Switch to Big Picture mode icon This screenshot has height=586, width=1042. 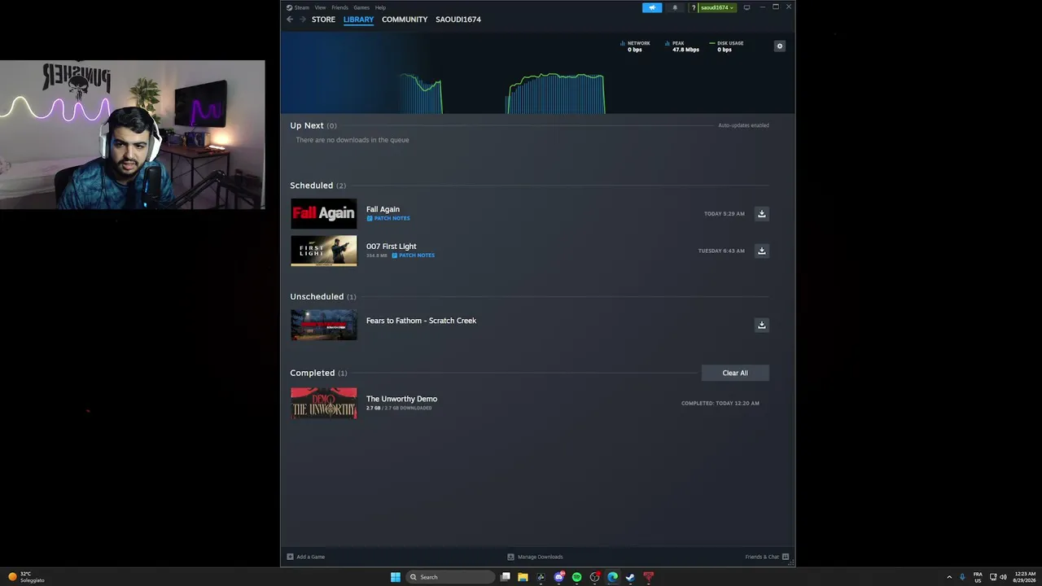click(x=746, y=7)
